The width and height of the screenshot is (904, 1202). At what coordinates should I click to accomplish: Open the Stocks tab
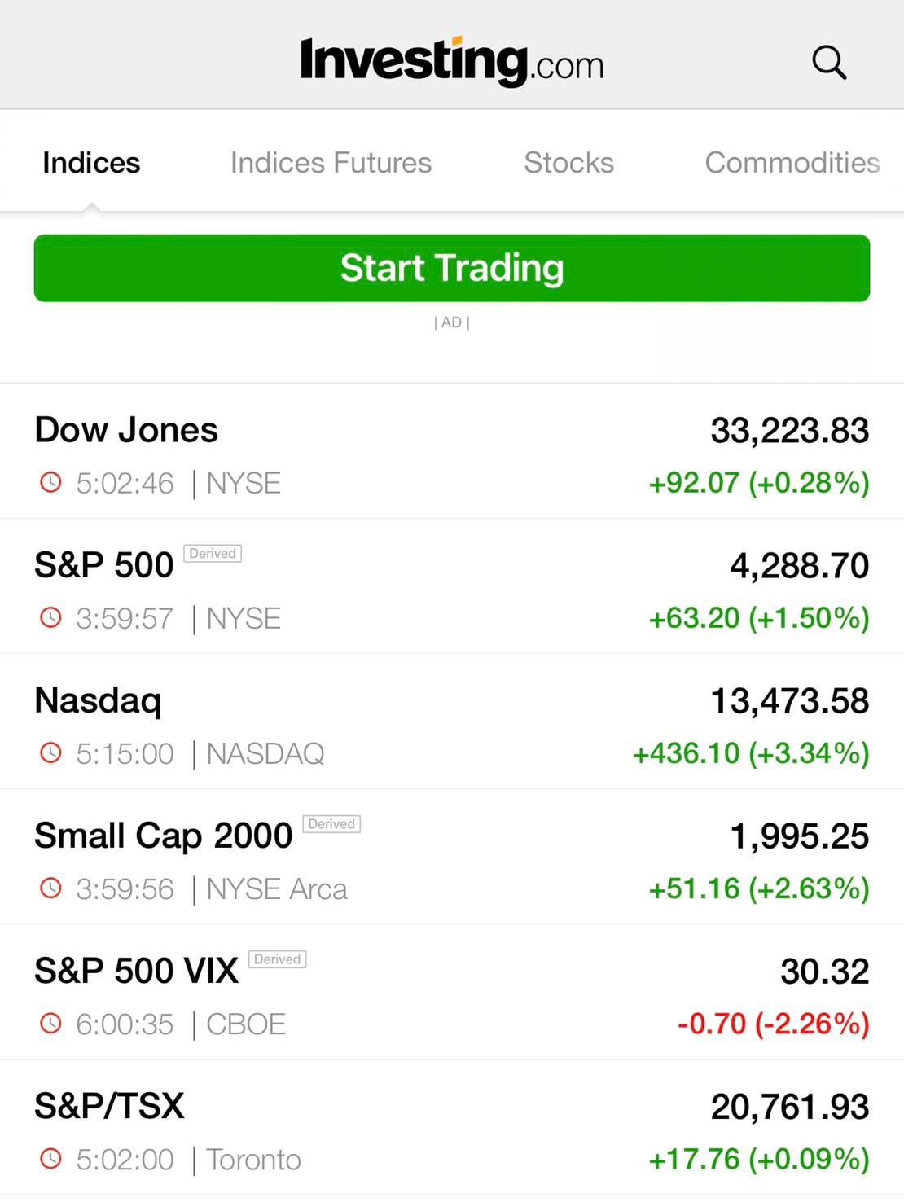pyautogui.click(x=568, y=163)
